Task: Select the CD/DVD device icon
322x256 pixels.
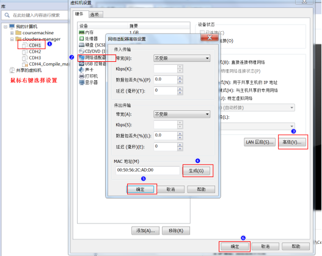Action: pyautogui.click(x=81, y=51)
